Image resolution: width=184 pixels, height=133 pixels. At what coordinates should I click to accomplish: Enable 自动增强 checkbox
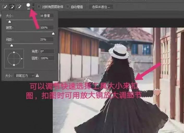pyautogui.click(x=68, y=7)
